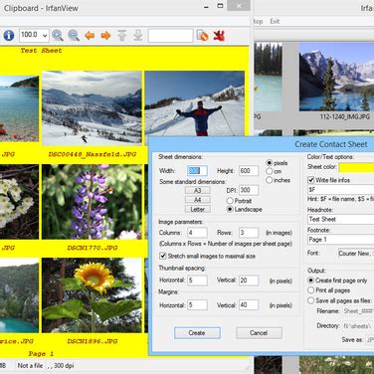Click the A4 standard dimension button
This screenshot has height=374, width=374.
(x=198, y=200)
